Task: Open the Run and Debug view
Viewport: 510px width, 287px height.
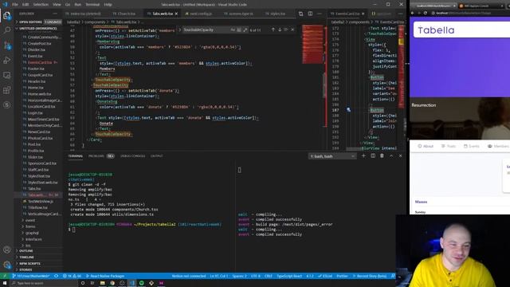Action: pos(7,61)
